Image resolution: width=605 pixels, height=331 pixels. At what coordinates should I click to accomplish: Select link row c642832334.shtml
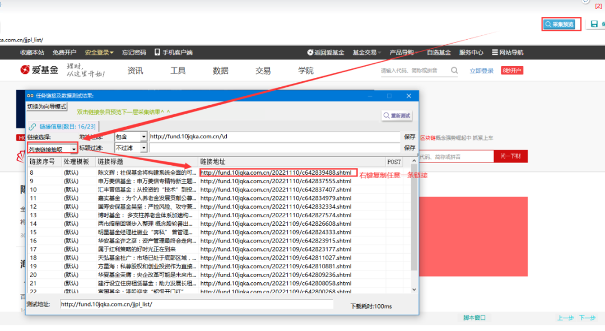276,207
